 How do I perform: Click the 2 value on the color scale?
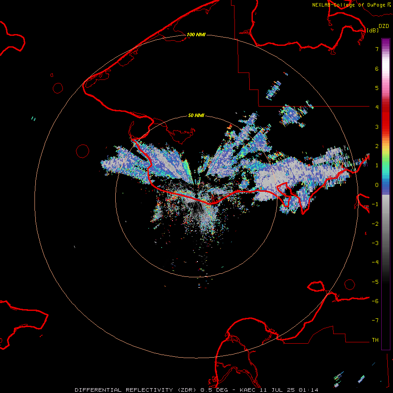coord(377,146)
